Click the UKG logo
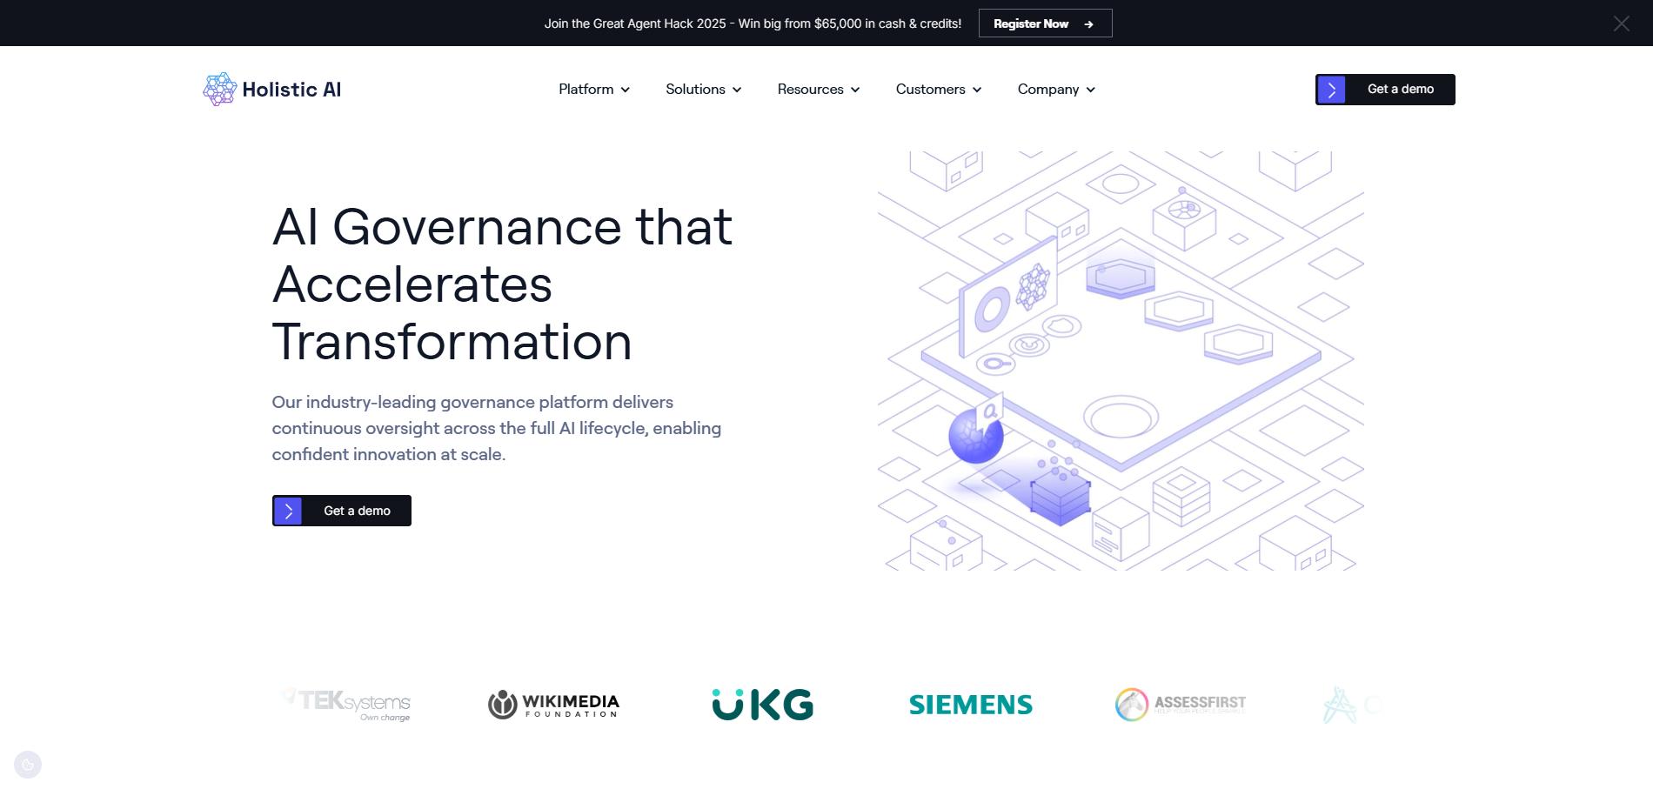 tap(761, 705)
